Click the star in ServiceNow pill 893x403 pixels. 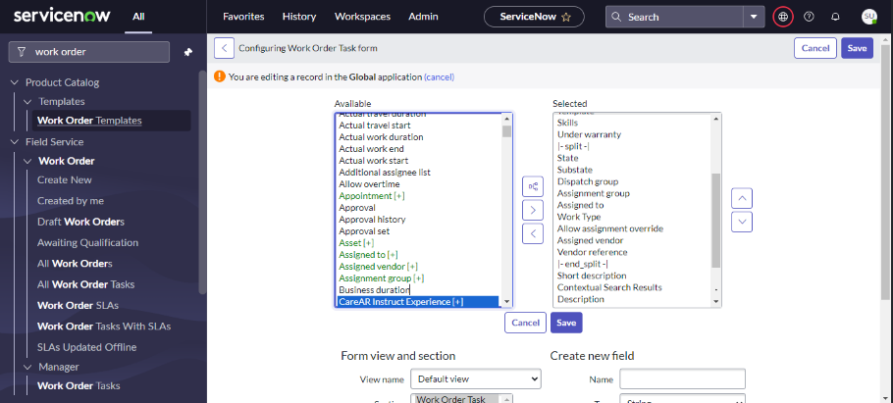pyautogui.click(x=566, y=17)
